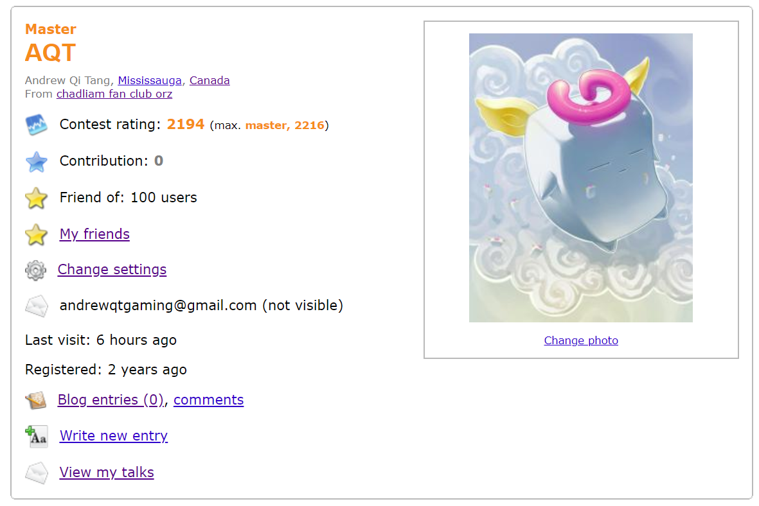Open the chadliam fan club orz organization link
This screenshot has width=759, height=506.
[x=114, y=94]
